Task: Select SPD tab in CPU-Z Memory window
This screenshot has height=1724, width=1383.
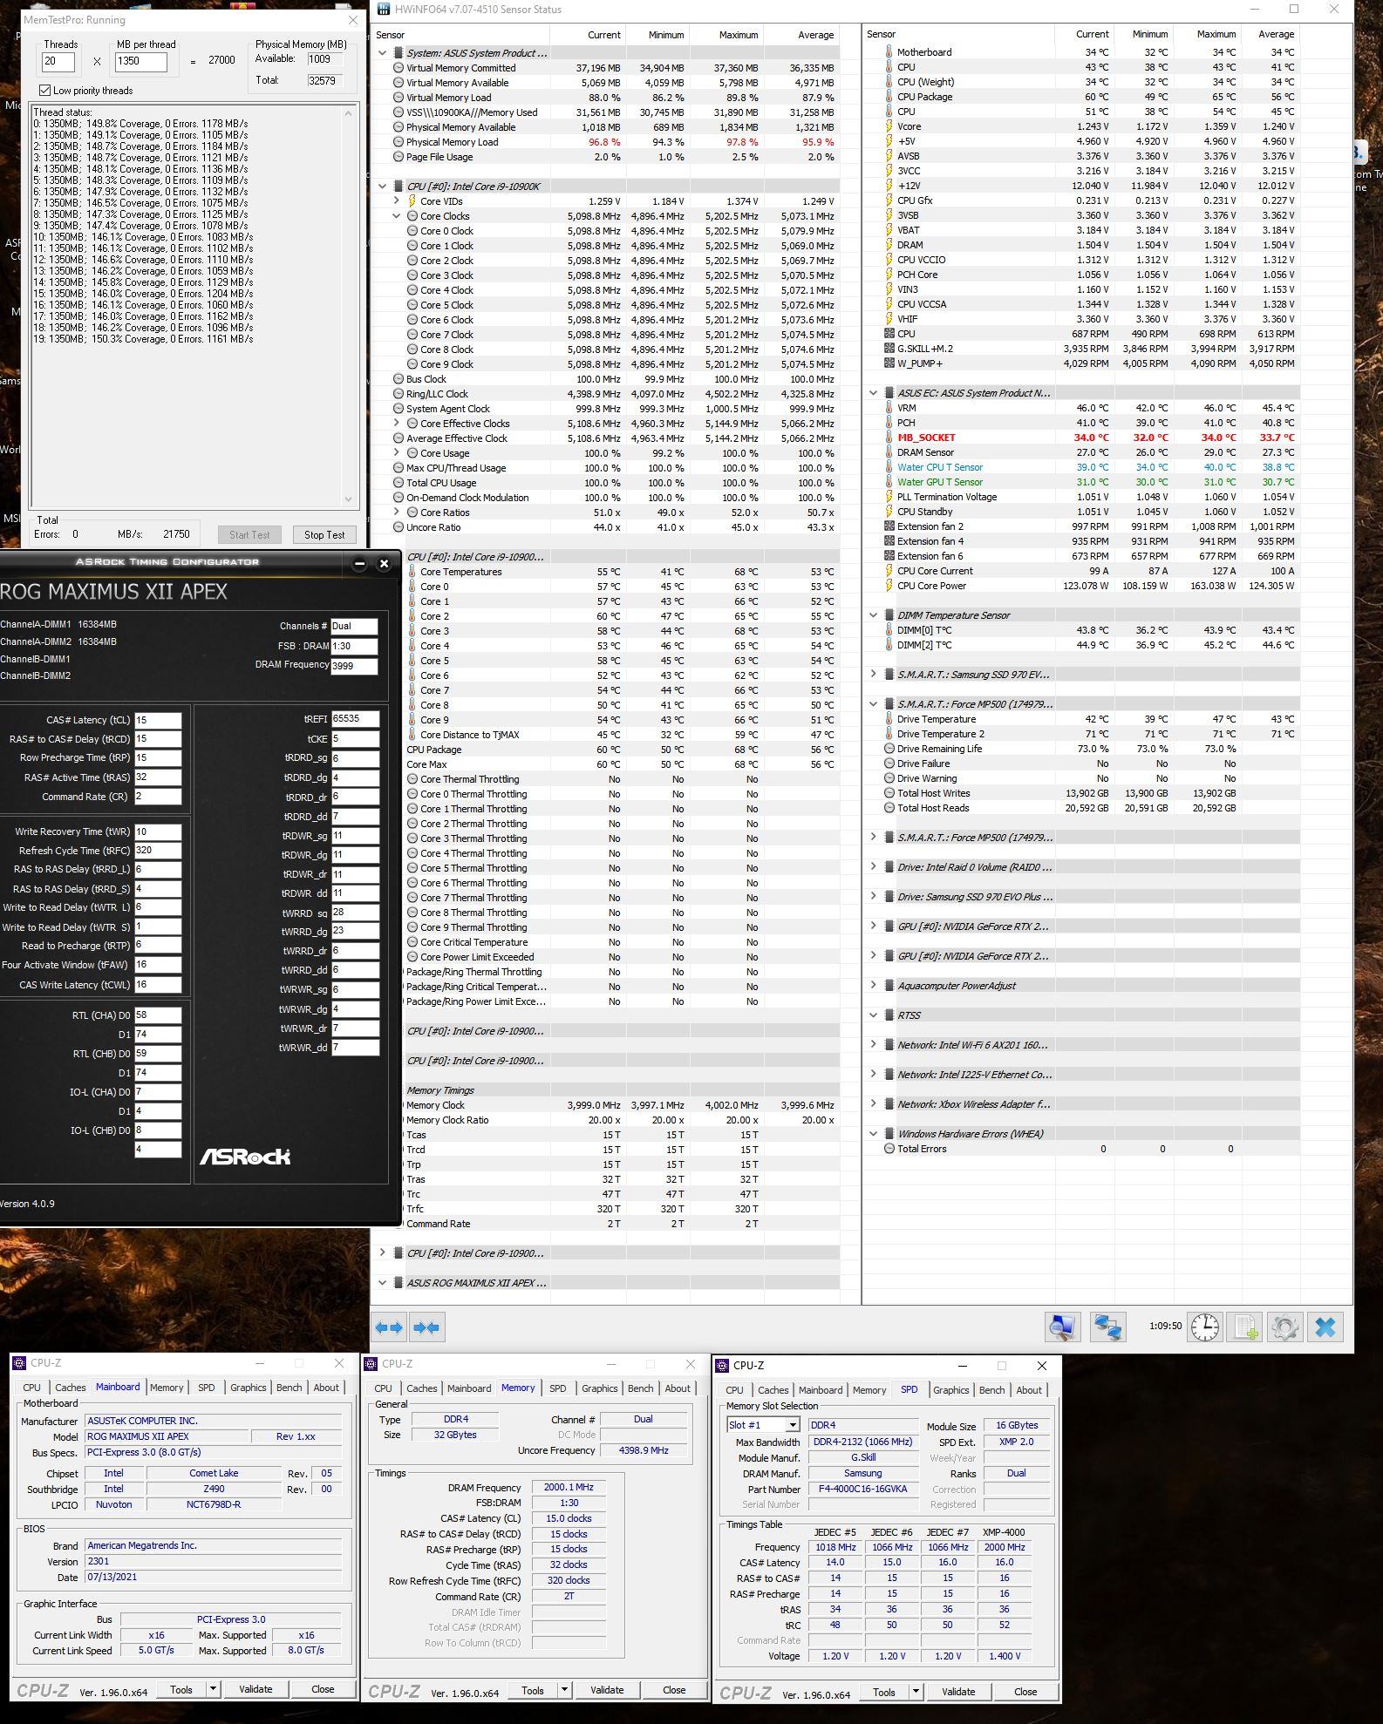Action: pos(557,1388)
